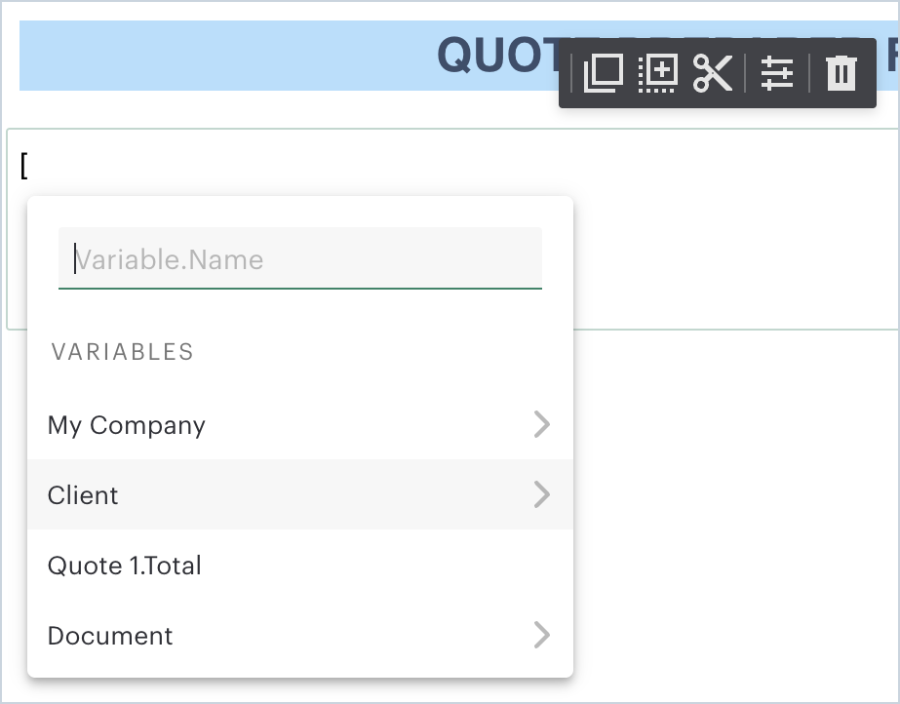Expand the Client chevron arrow
Image resolution: width=900 pixels, height=704 pixels.
pyautogui.click(x=542, y=494)
